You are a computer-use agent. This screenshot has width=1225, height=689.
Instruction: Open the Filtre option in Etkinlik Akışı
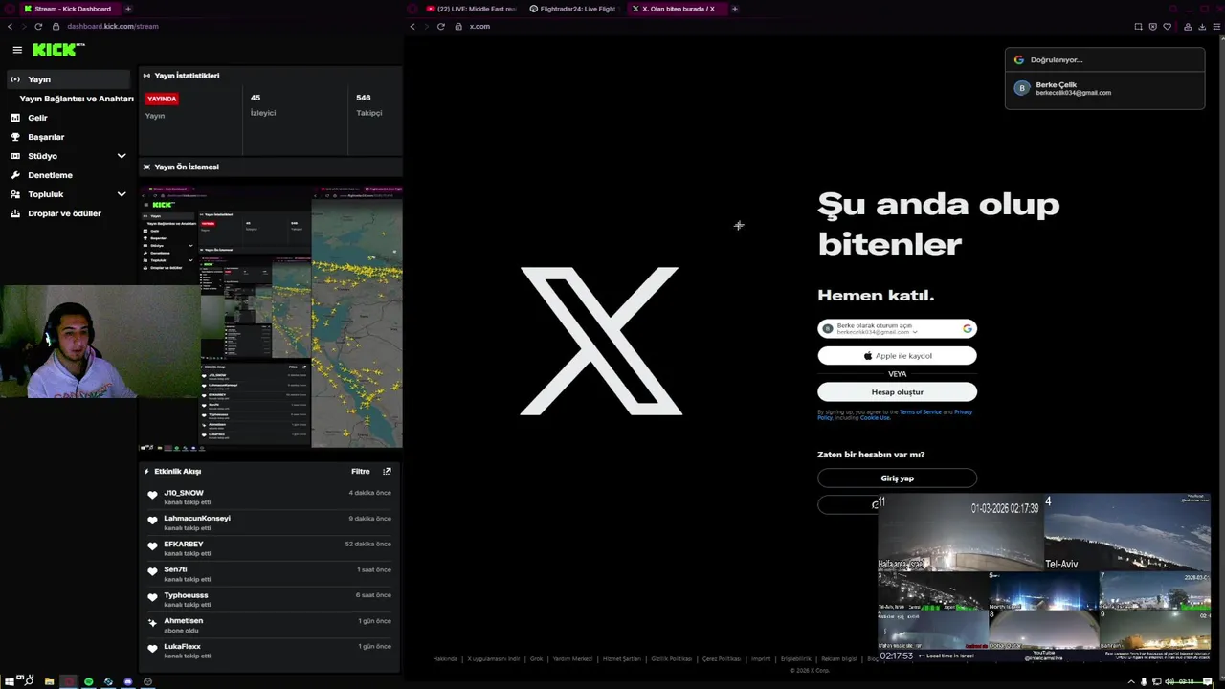360,471
